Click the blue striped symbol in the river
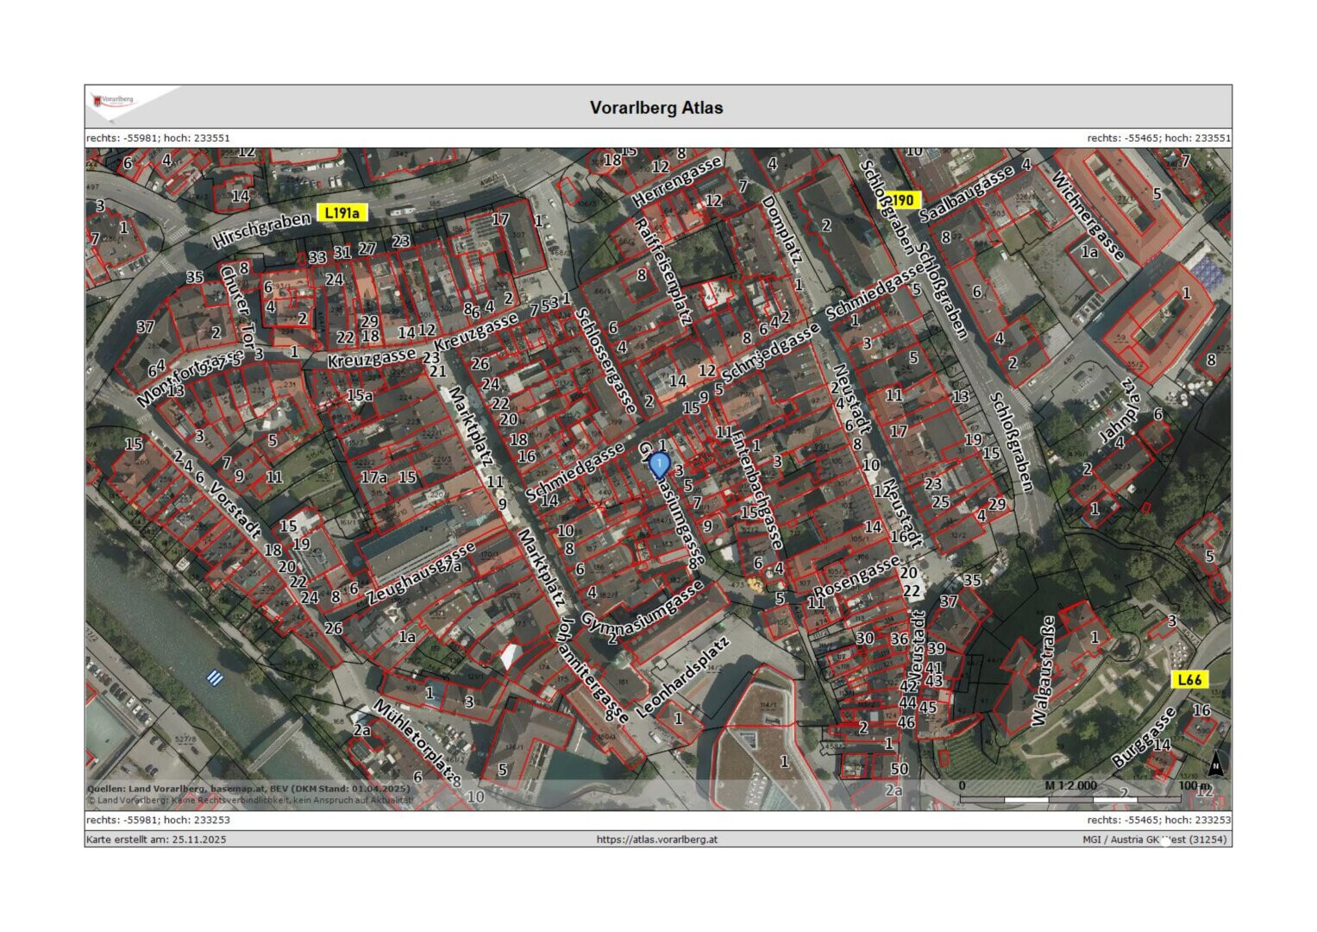Image resolution: width=1317 pixels, height=932 pixels. [215, 678]
